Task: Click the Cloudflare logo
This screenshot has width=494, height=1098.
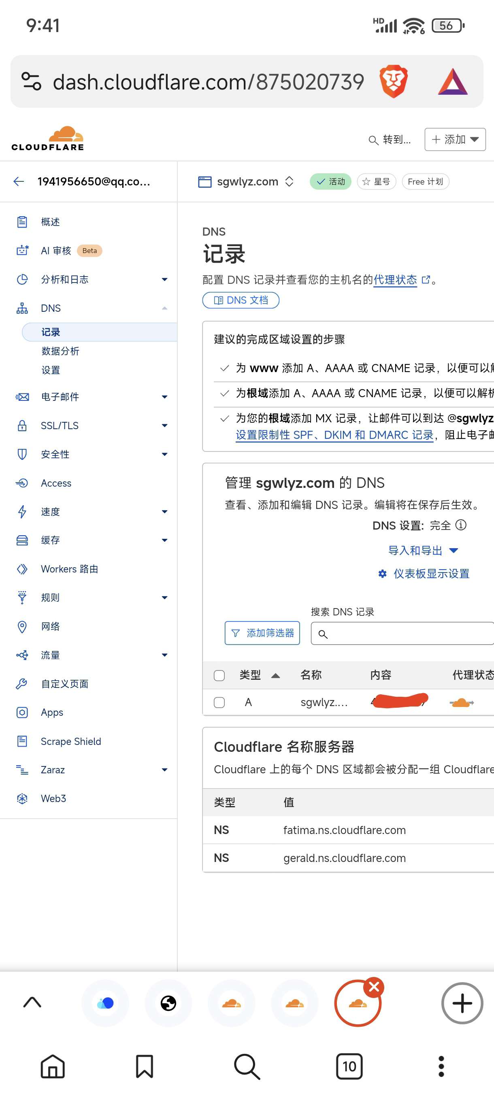Action: tap(48, 138)
